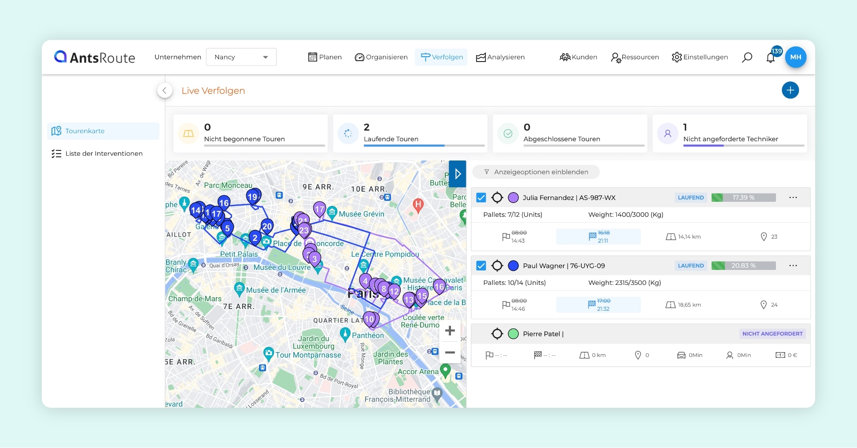
Task: Open the notifications bell
Action: tap(770, 58)
